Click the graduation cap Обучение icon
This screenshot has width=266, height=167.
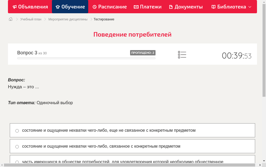coord(58,7)
